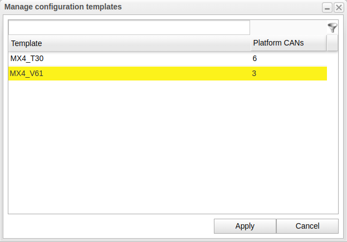Collapse the dialog with the minimize button
The width and height of the screenshot is (347, 242).
328,7
